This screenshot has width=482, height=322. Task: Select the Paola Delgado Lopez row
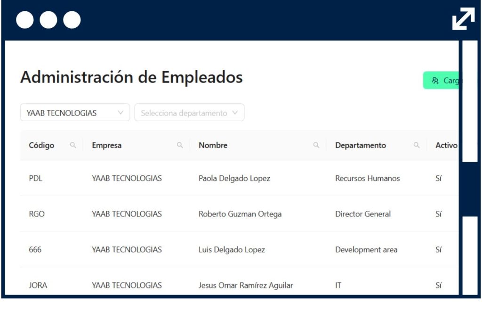234,178
